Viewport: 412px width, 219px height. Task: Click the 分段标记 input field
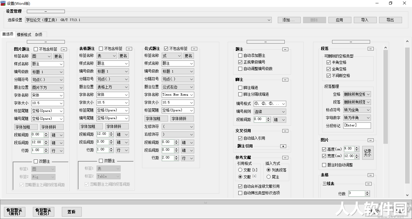357,126
